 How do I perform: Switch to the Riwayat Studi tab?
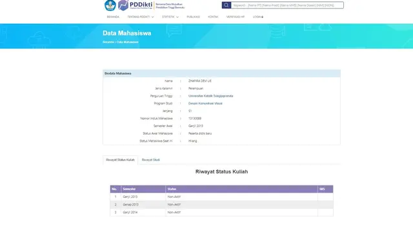150,160
